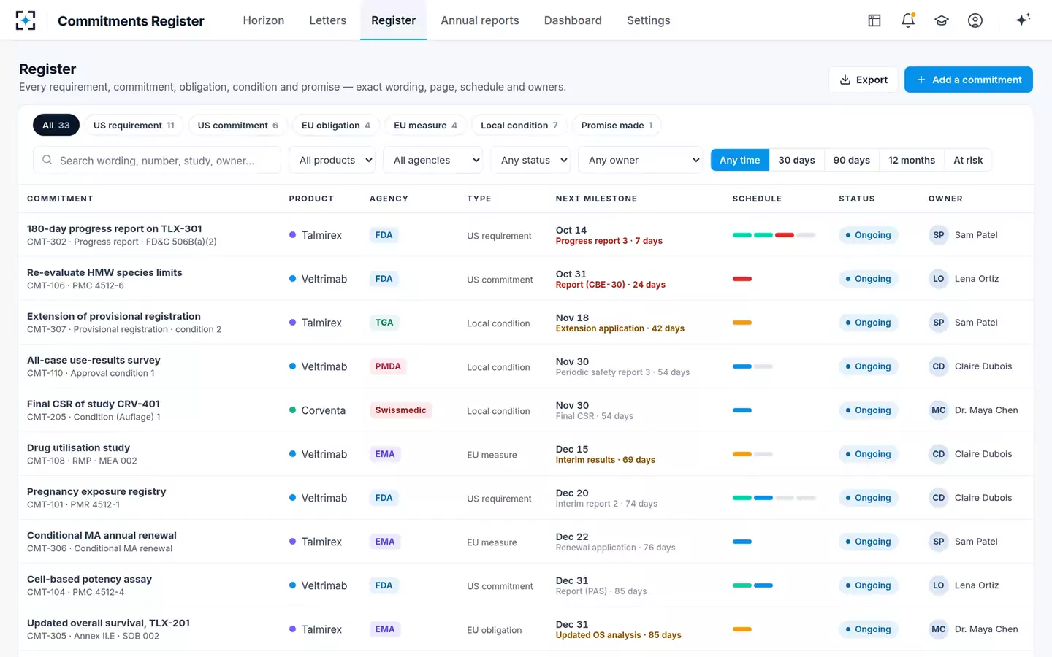Open the Dashboard tab
The width and height of the screenshot is (1052, 657).
[573, 20]
